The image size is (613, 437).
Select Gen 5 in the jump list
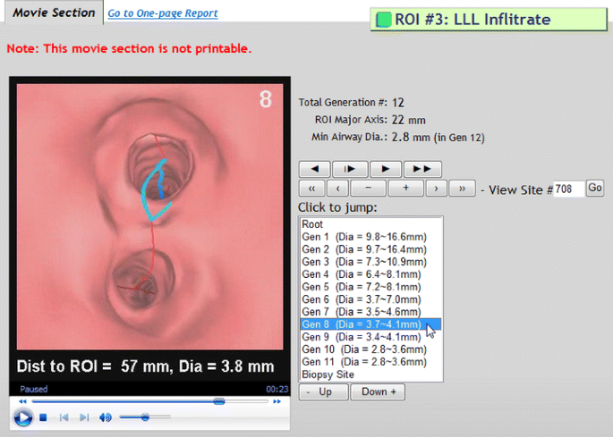click(x=363, y=287)
